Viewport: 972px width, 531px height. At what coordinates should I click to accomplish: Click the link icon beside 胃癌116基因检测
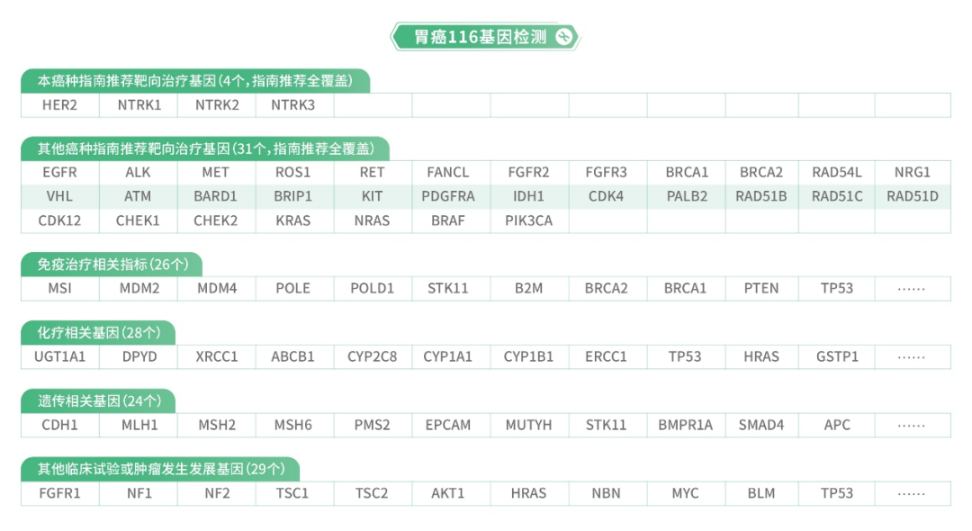point(563,37)
